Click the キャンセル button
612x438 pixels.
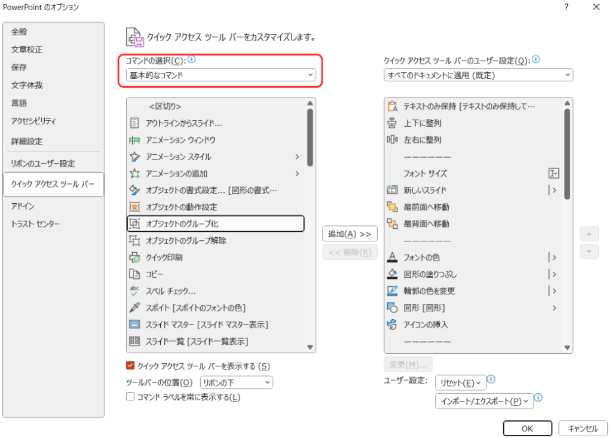point(583,428)
